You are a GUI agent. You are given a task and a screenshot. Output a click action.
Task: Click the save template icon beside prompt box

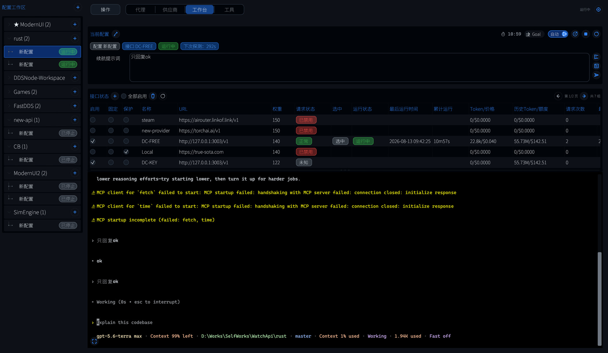click(596, 66)
